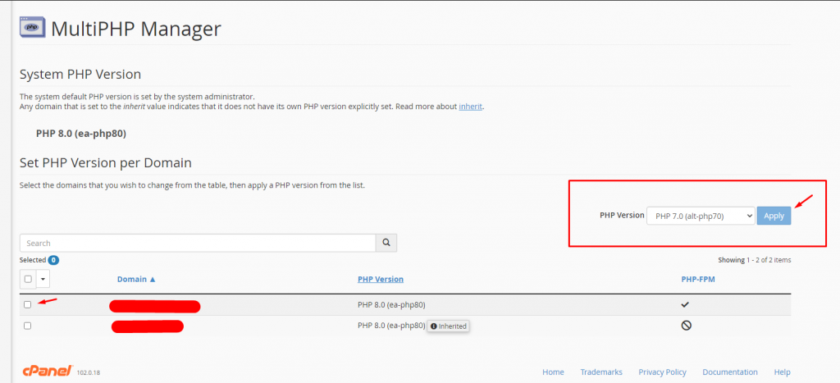Open the Documentation footer link
The image size is (840, 383).
[729, 372]
